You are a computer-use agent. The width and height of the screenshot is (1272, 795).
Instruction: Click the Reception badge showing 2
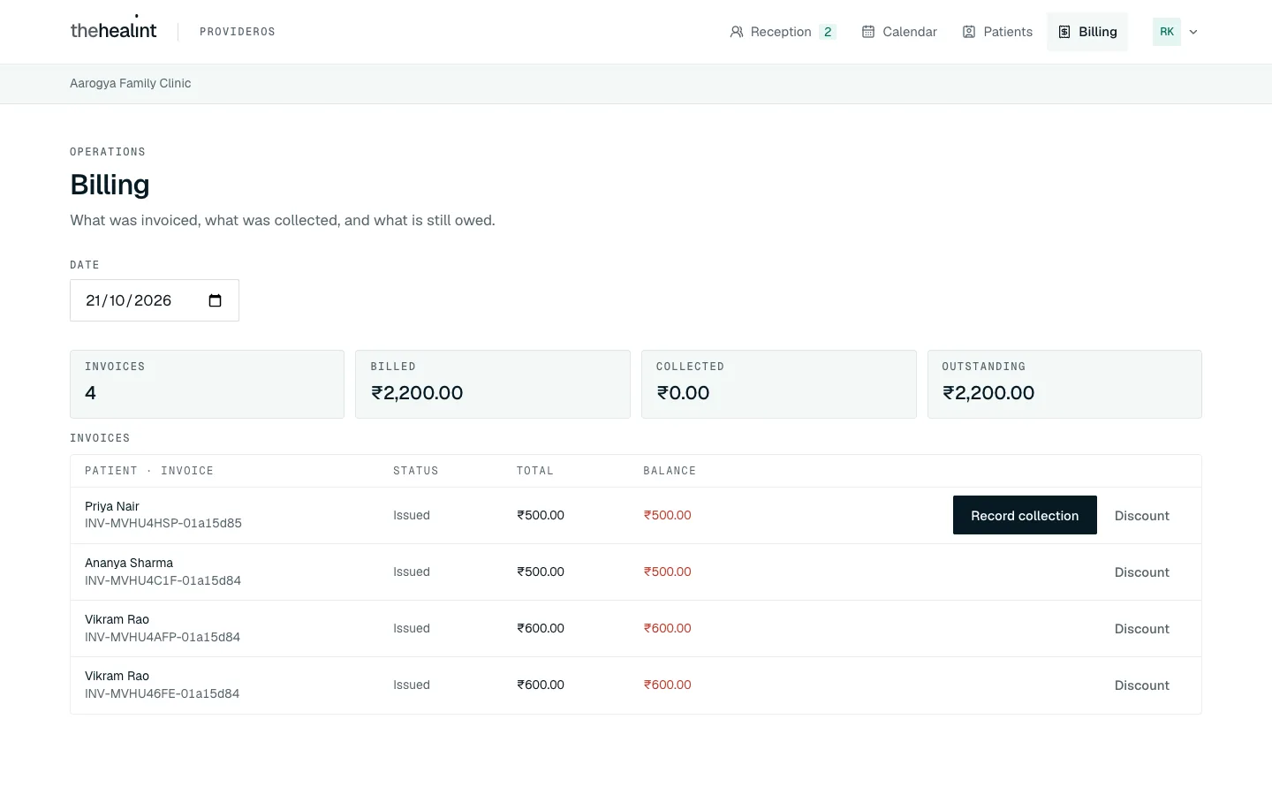[x=828, y=32]
